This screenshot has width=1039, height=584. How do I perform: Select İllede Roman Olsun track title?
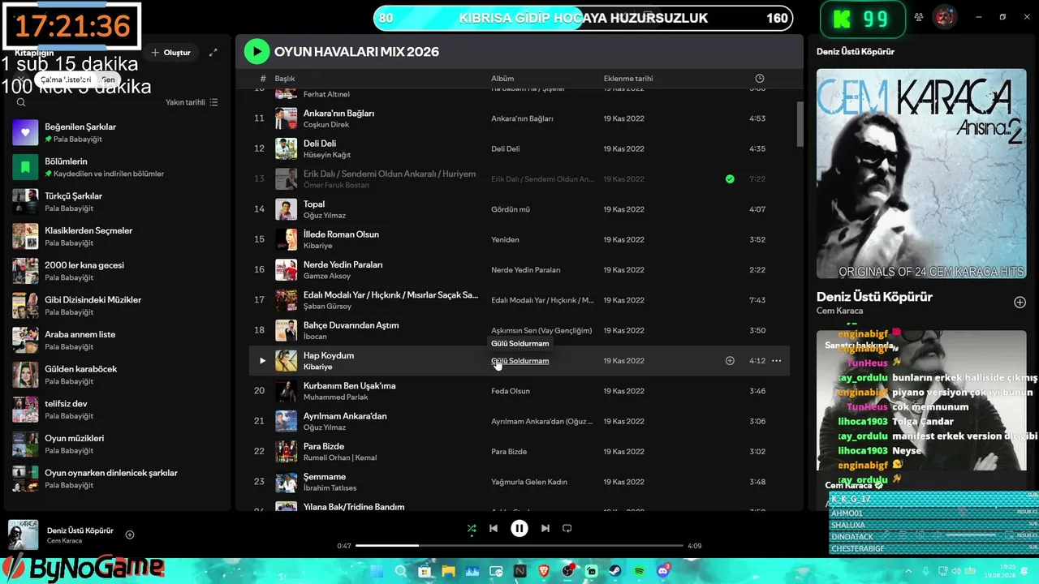click(x=341, y=234)
